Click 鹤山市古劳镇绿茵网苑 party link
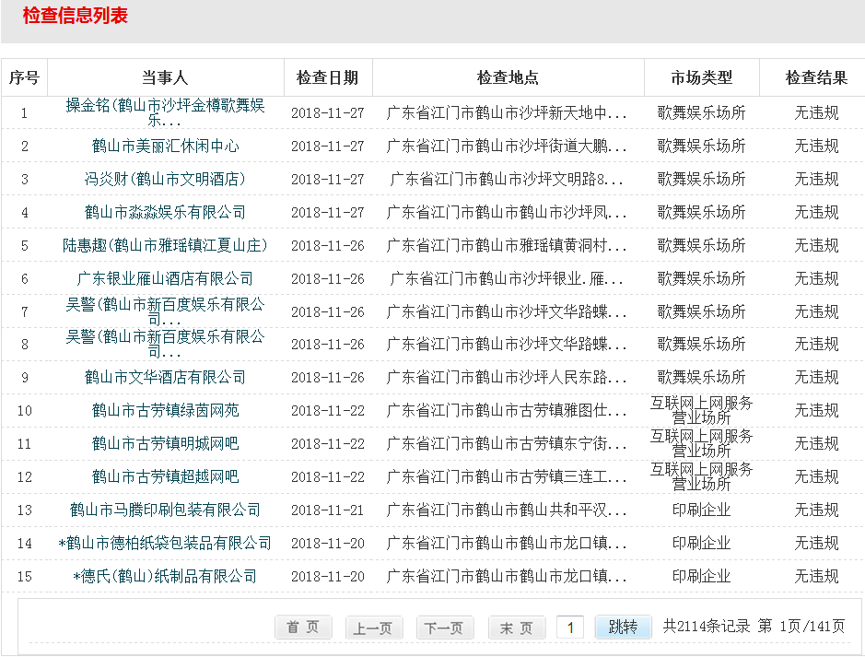 pyautogui.click(x=165, y=410)
